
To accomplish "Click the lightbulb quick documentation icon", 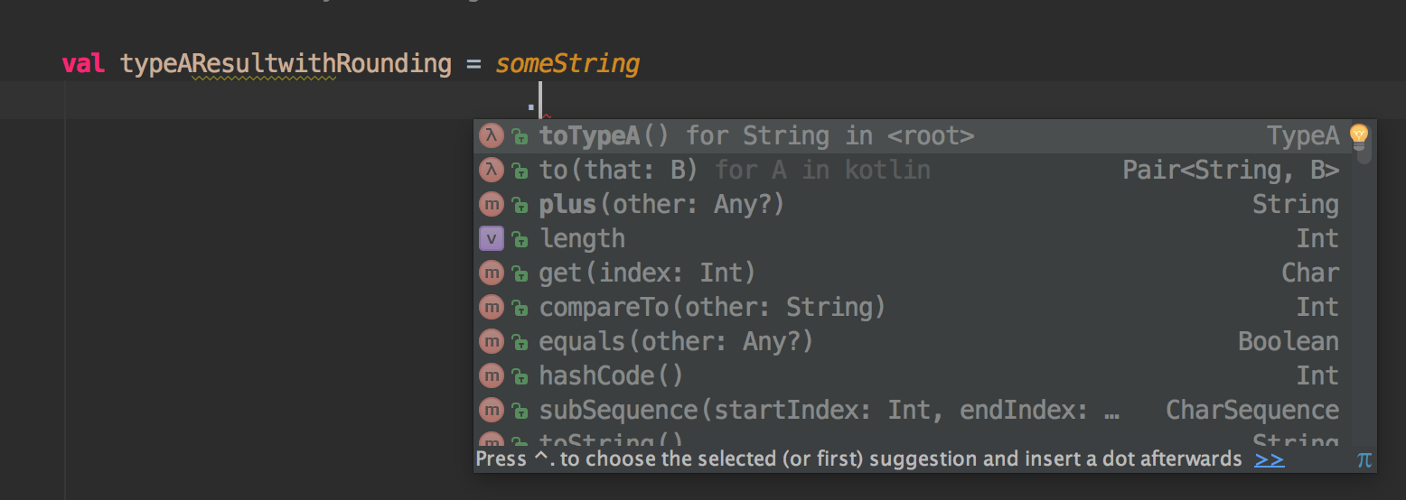I will [1358, 136].
